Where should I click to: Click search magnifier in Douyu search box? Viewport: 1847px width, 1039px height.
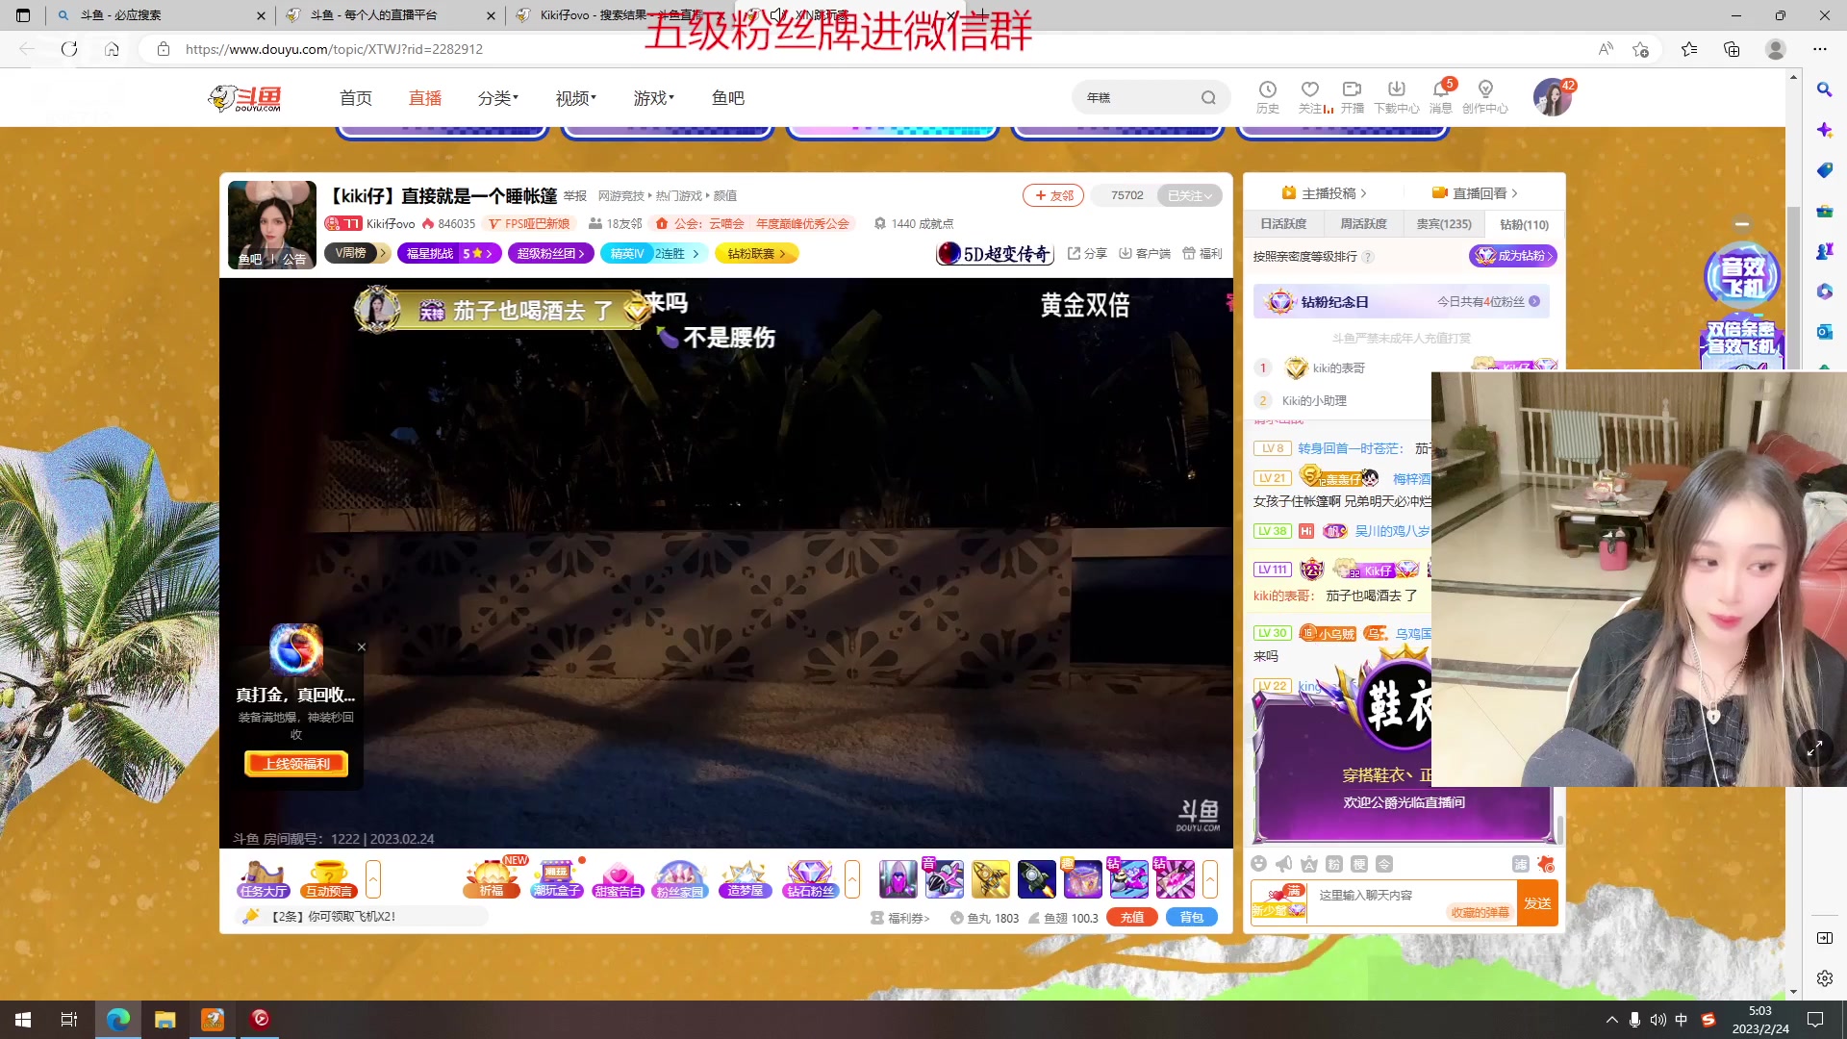(x=1208, y=97)
